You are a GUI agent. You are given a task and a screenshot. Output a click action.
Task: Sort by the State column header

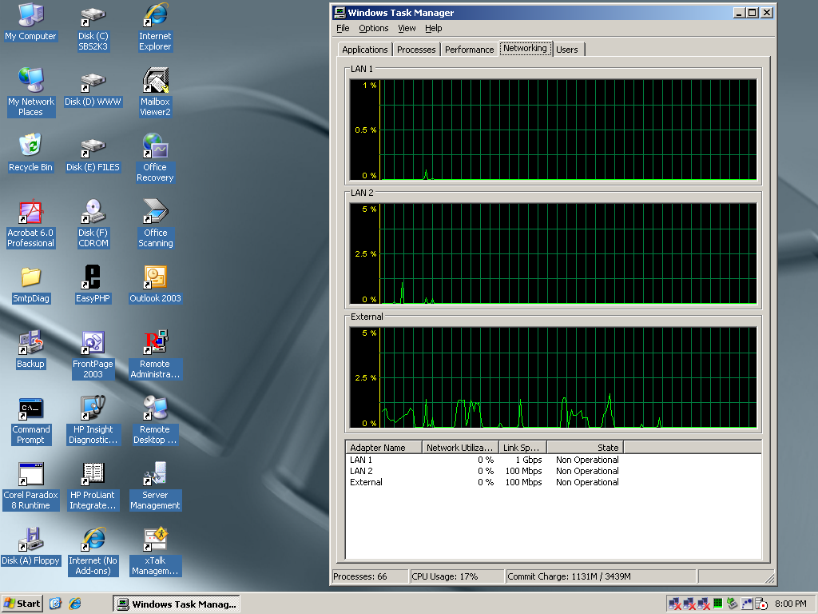586,448
